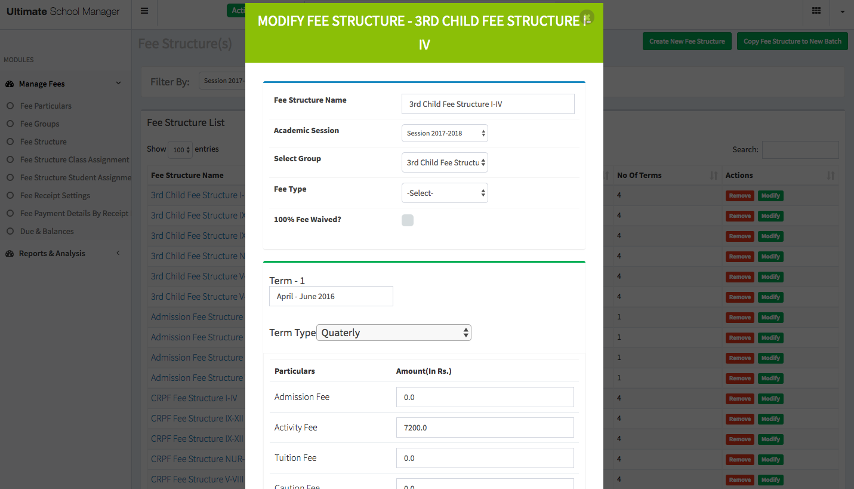
Task: Click the circle icon beside Fee Groups
Action: pyautogui.click(x=10, y=124)
